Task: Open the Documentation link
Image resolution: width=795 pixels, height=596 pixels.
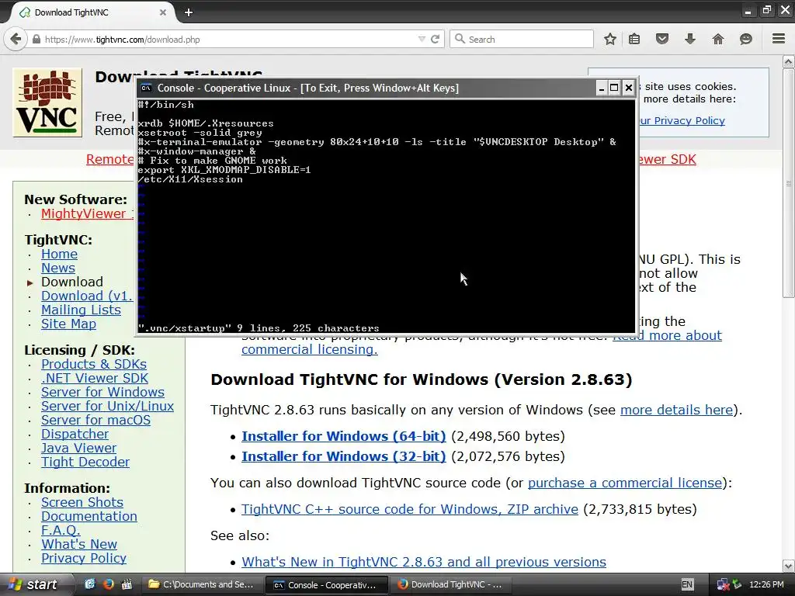Action: 89,516
